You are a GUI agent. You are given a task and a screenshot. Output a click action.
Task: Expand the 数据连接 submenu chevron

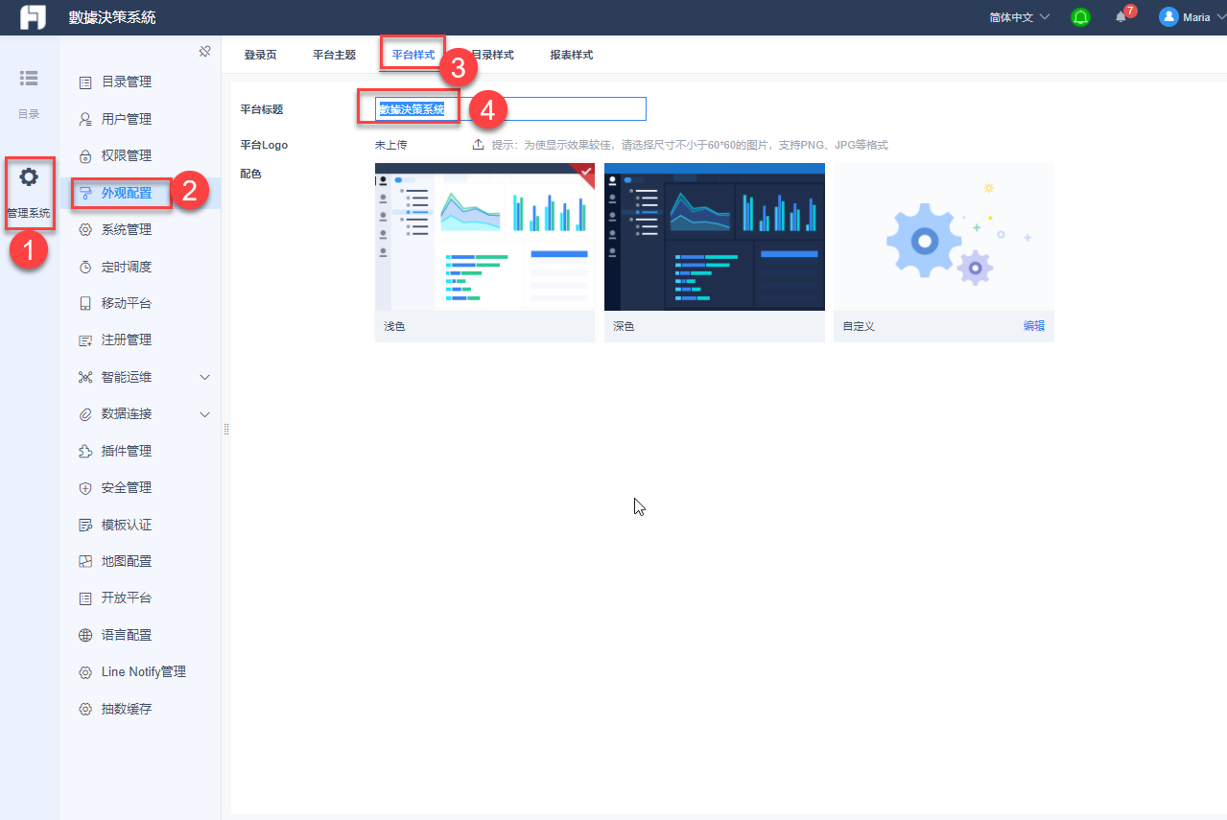(x=204, y=414)
